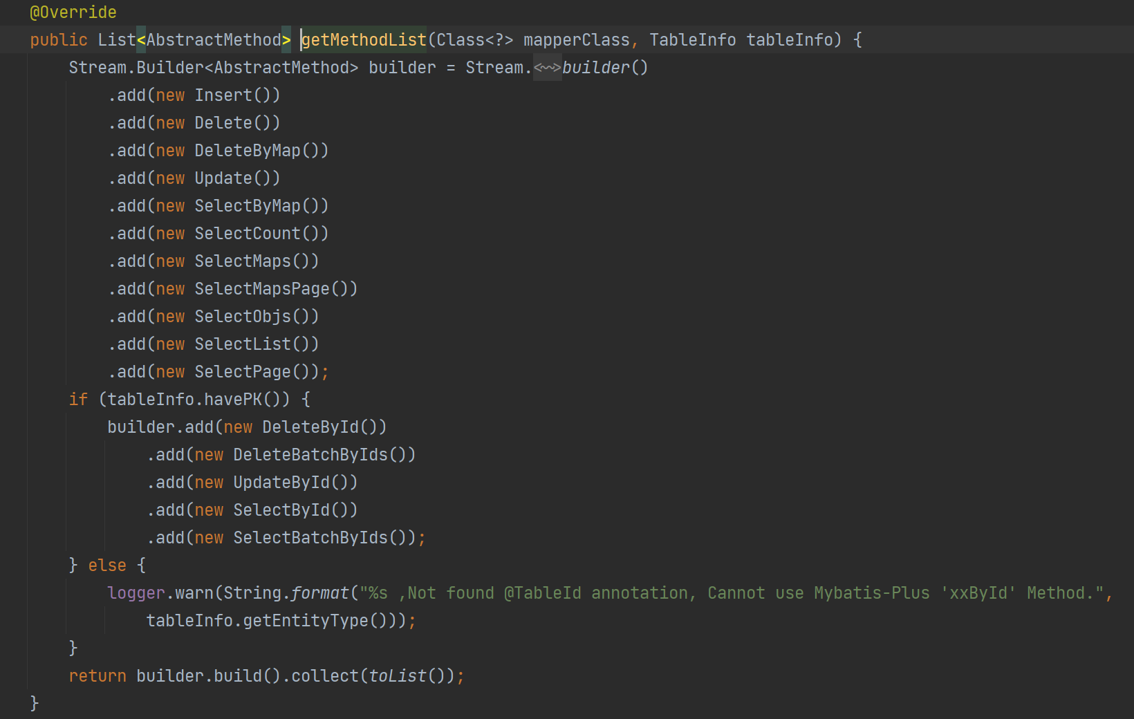
Task: Click the UpdateById class name
Action: [x=281, y=483]
